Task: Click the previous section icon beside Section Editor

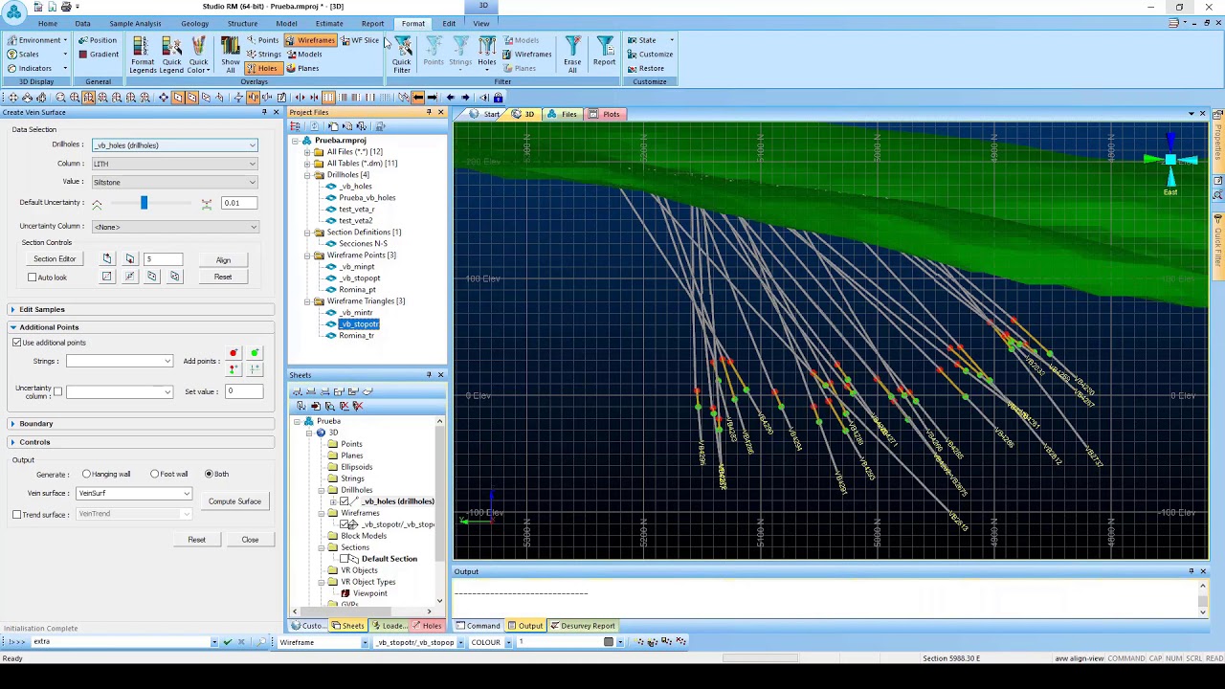Action: tap(107, 259)
